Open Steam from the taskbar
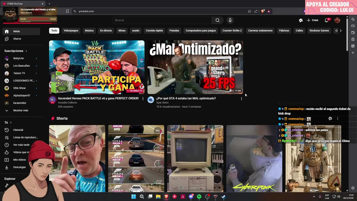 click(x=223, y=197)
